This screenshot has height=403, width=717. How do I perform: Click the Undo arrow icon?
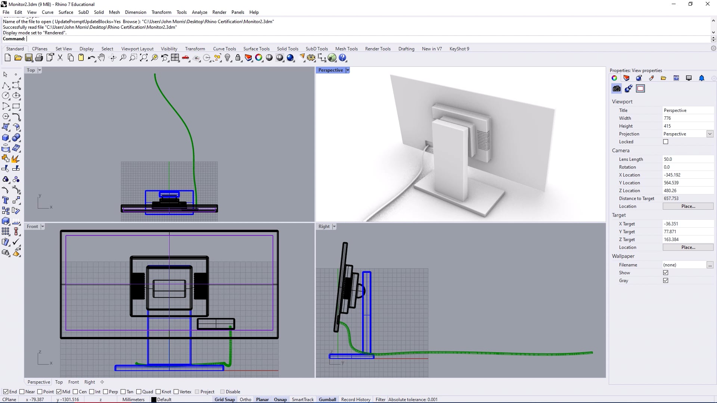(91, 58)
